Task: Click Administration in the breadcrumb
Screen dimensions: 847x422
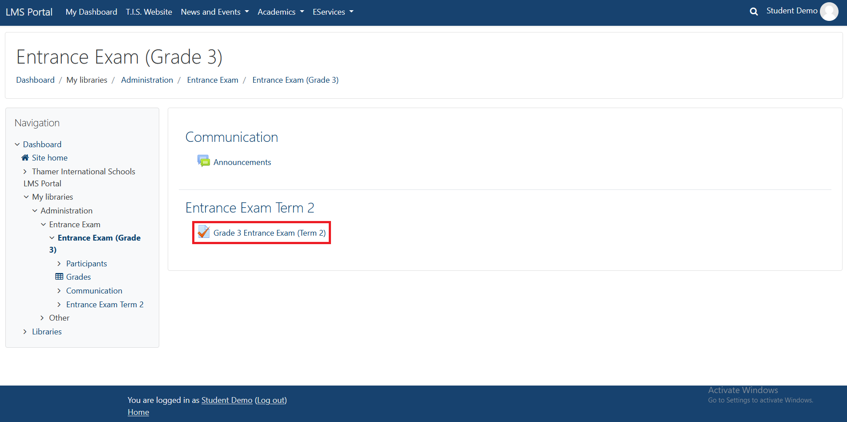Action: click(147, 80)
